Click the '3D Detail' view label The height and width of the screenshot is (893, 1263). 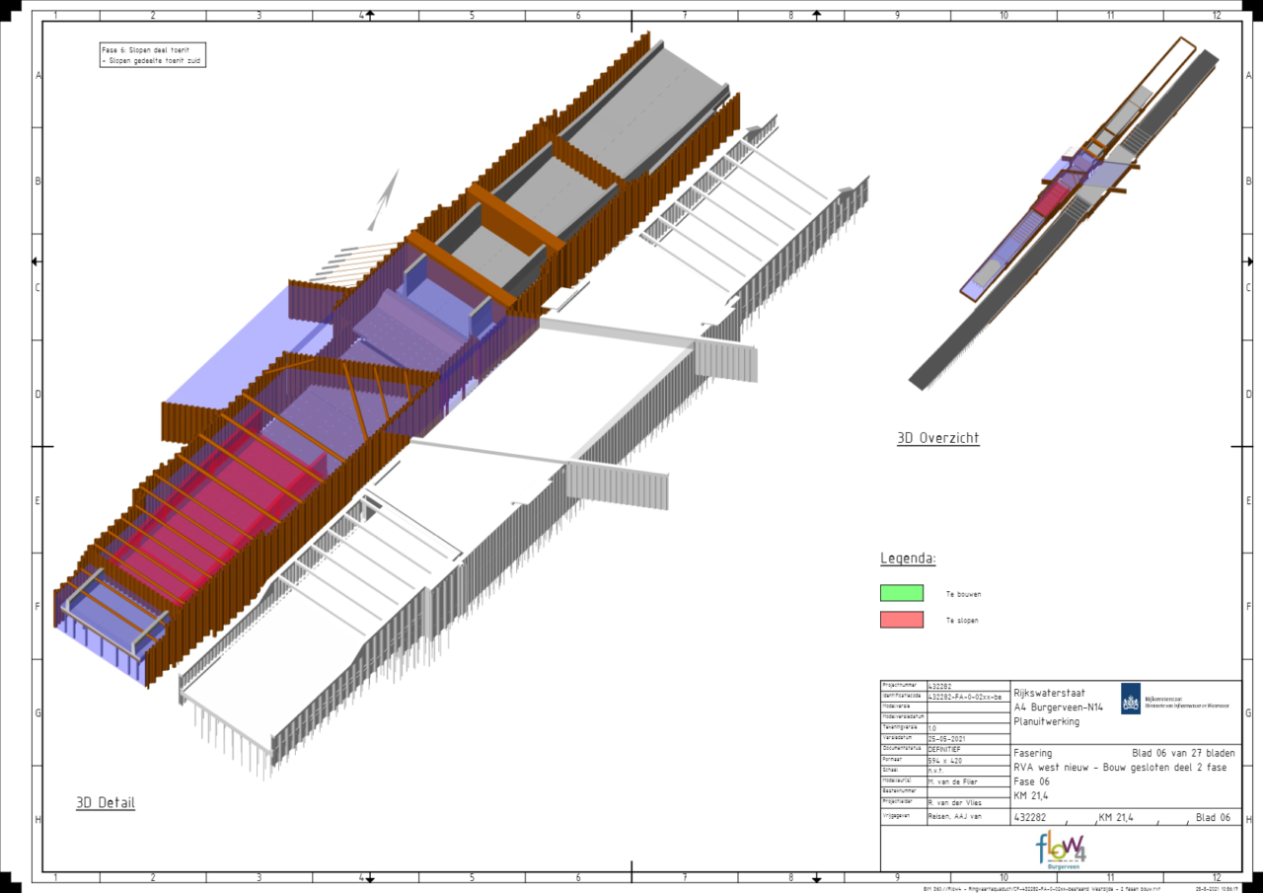[106, 803]
